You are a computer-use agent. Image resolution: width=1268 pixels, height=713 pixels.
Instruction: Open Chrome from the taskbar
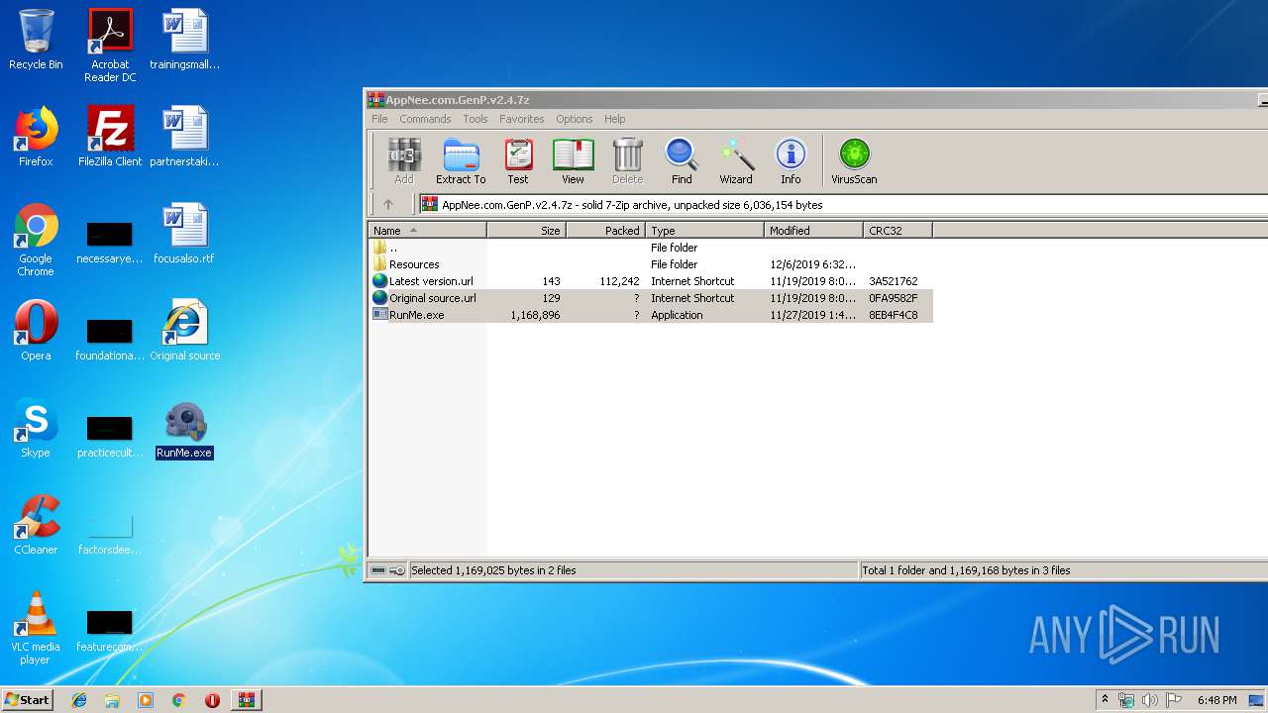[x=178, y=700]
